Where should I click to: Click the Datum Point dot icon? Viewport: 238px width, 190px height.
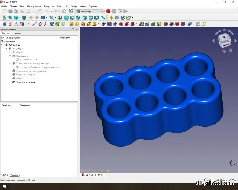[x=29, y=24]
